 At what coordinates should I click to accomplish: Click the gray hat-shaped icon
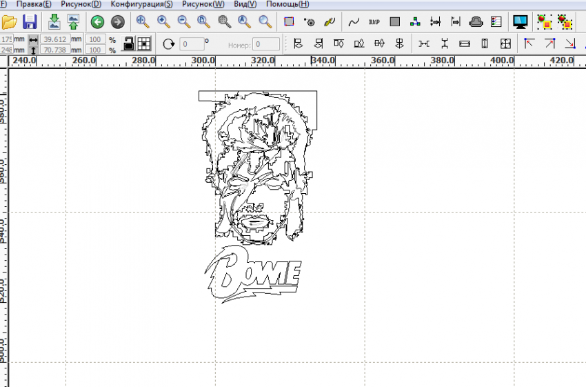476,22
